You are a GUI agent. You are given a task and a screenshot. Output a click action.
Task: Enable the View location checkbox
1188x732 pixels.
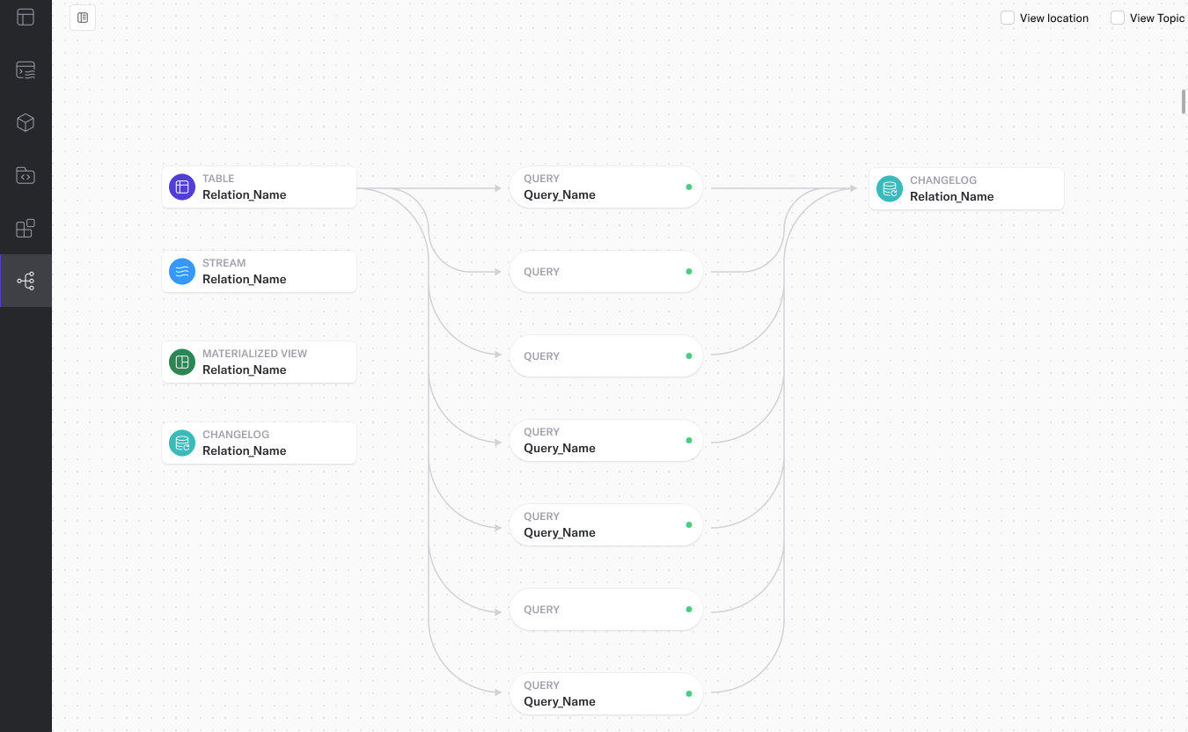tap(1008, 18)
